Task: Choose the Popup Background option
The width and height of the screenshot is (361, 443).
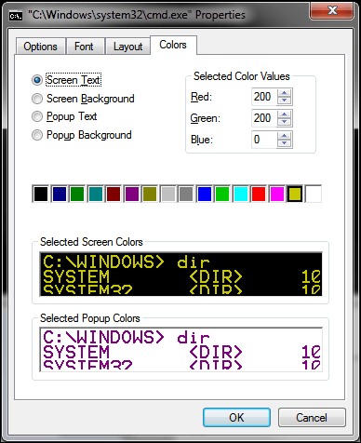Action: (x=82, y=135)
